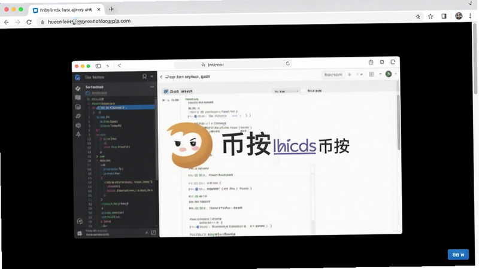
Task: Go back via chevron beside right pane title
Action: coord(161,77)
